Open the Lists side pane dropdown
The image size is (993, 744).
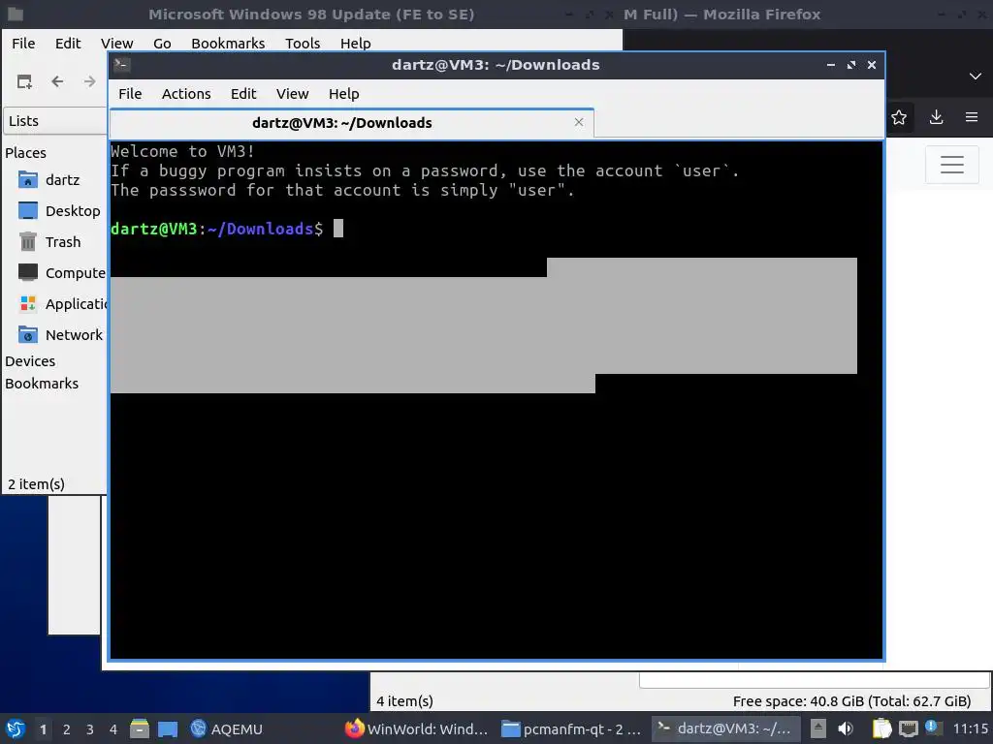pos(55,121)
